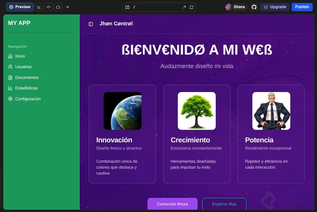Add a new tab with plus icon

point(68,7)
